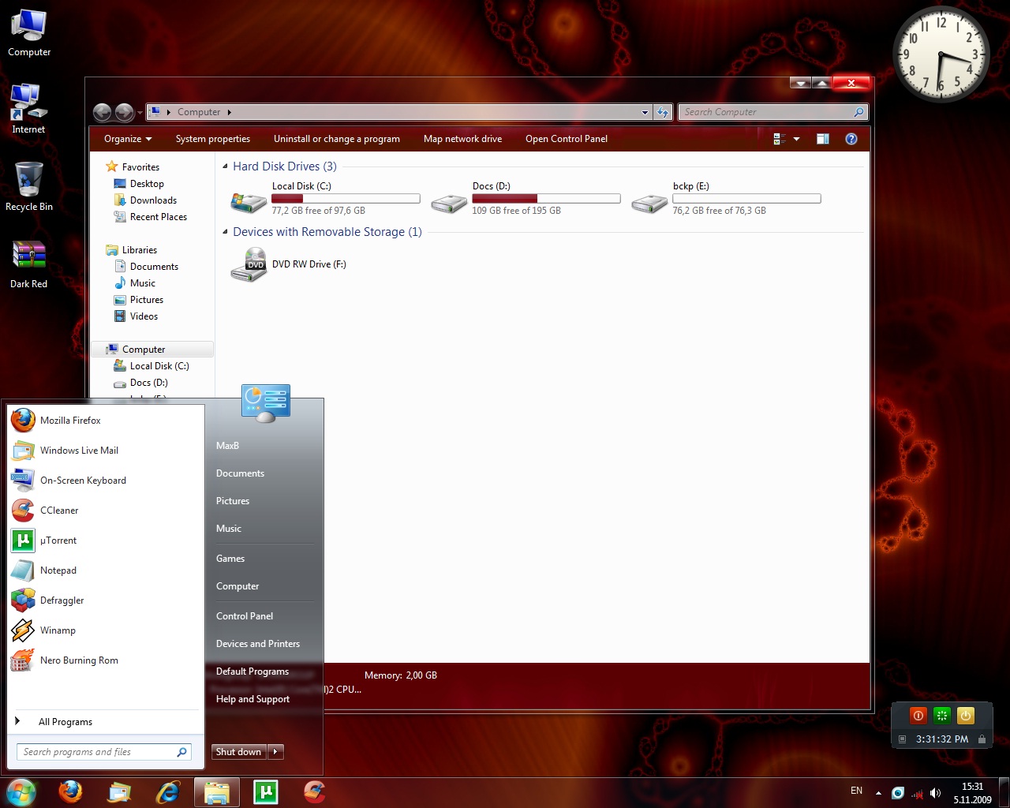The height and width of the screenshot is (808, 1010).
Task: Launch Notepad from the Start menu
Action: (105, 570)
